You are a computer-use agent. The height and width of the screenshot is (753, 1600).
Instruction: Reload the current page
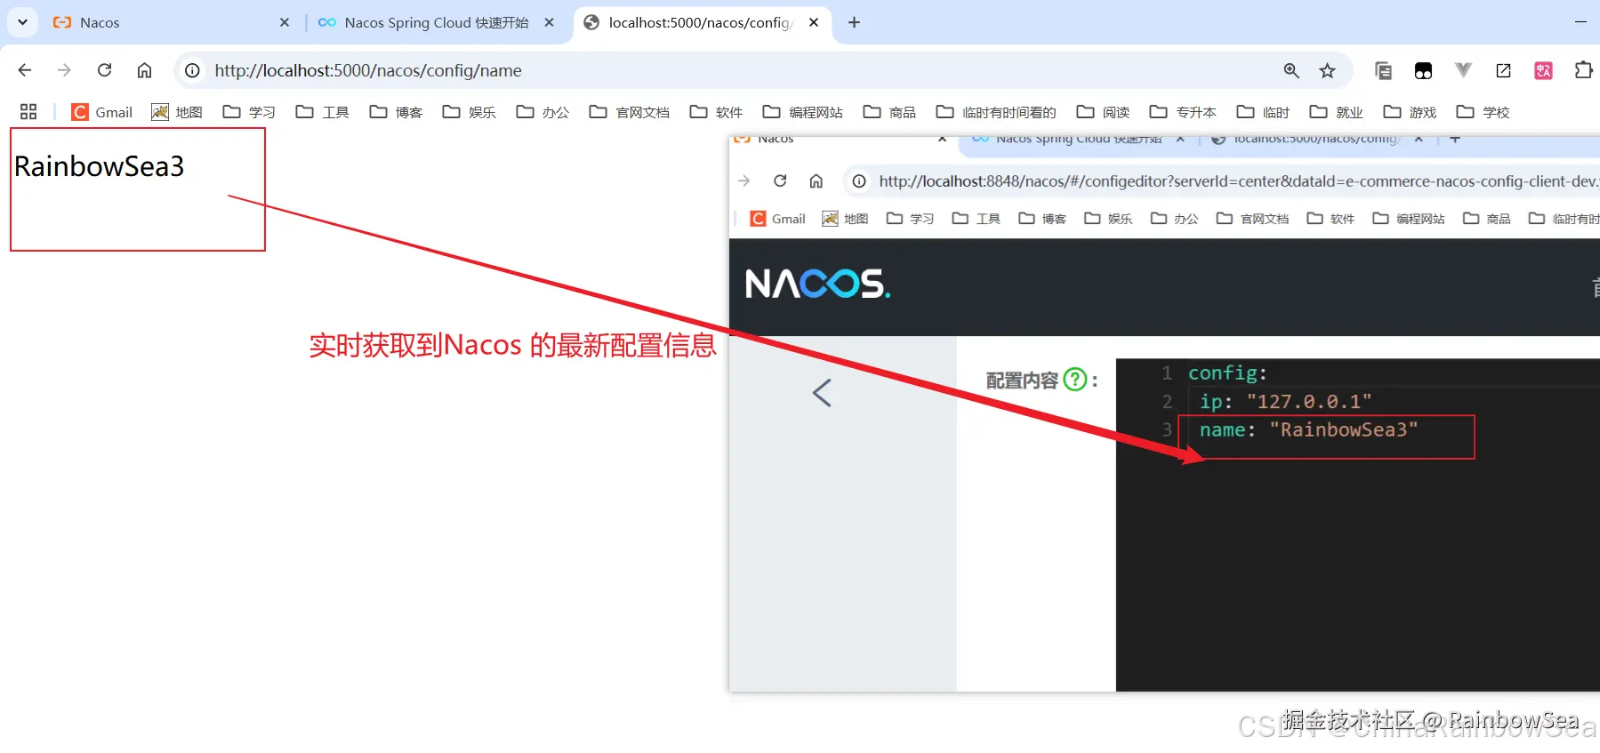(104, 70)
